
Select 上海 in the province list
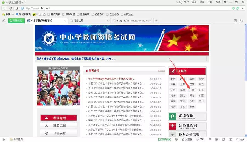point(183,85)
